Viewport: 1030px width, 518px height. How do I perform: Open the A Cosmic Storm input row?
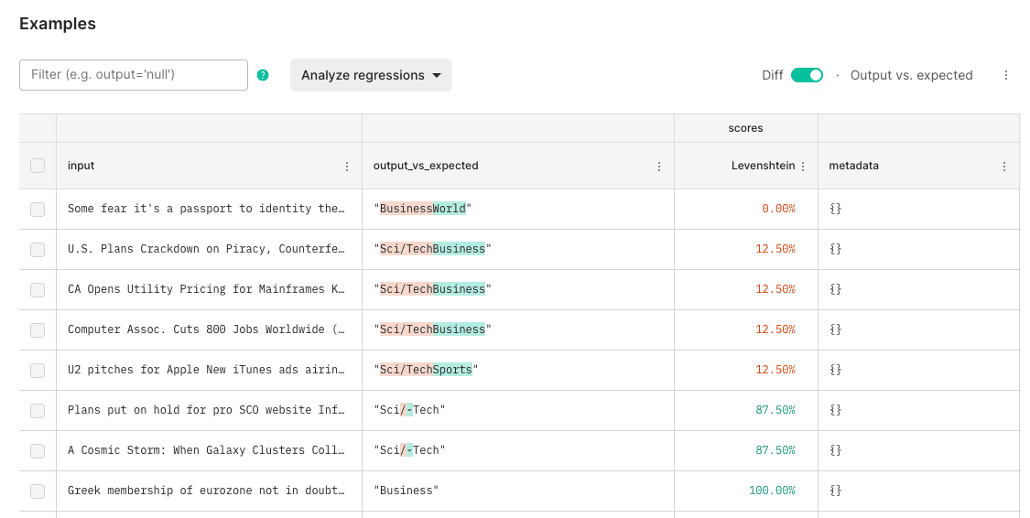point(206,450)
